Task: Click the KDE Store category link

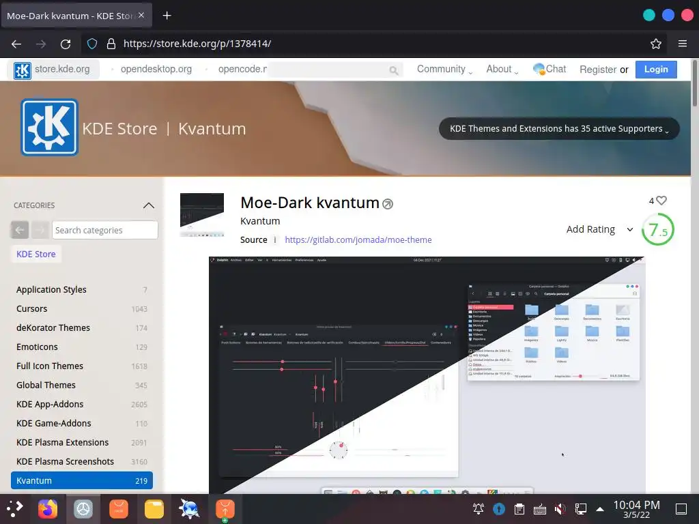Action: pyautogui.click(x=36, y=254)
